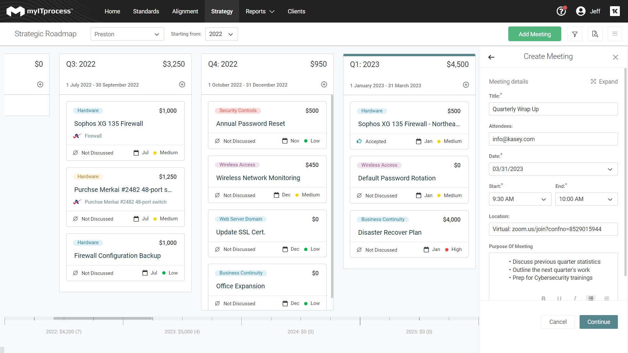This screenshot has width=628, height=353.
Task: Add an item to Q3: 2022 with plus icon
Action: coord(182,84)
